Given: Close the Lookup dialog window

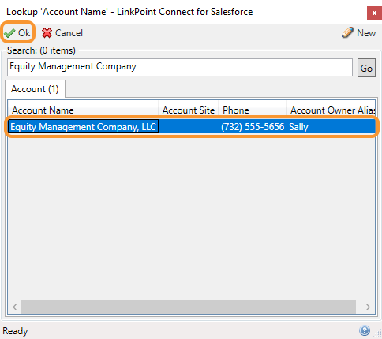Looking at the screenshot, I should [374, 13].
